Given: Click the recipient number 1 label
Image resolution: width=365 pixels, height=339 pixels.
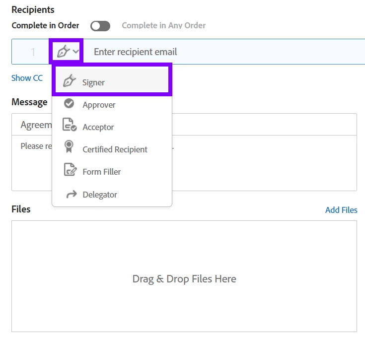Looking at the screenshot, I should pos(33,52).
